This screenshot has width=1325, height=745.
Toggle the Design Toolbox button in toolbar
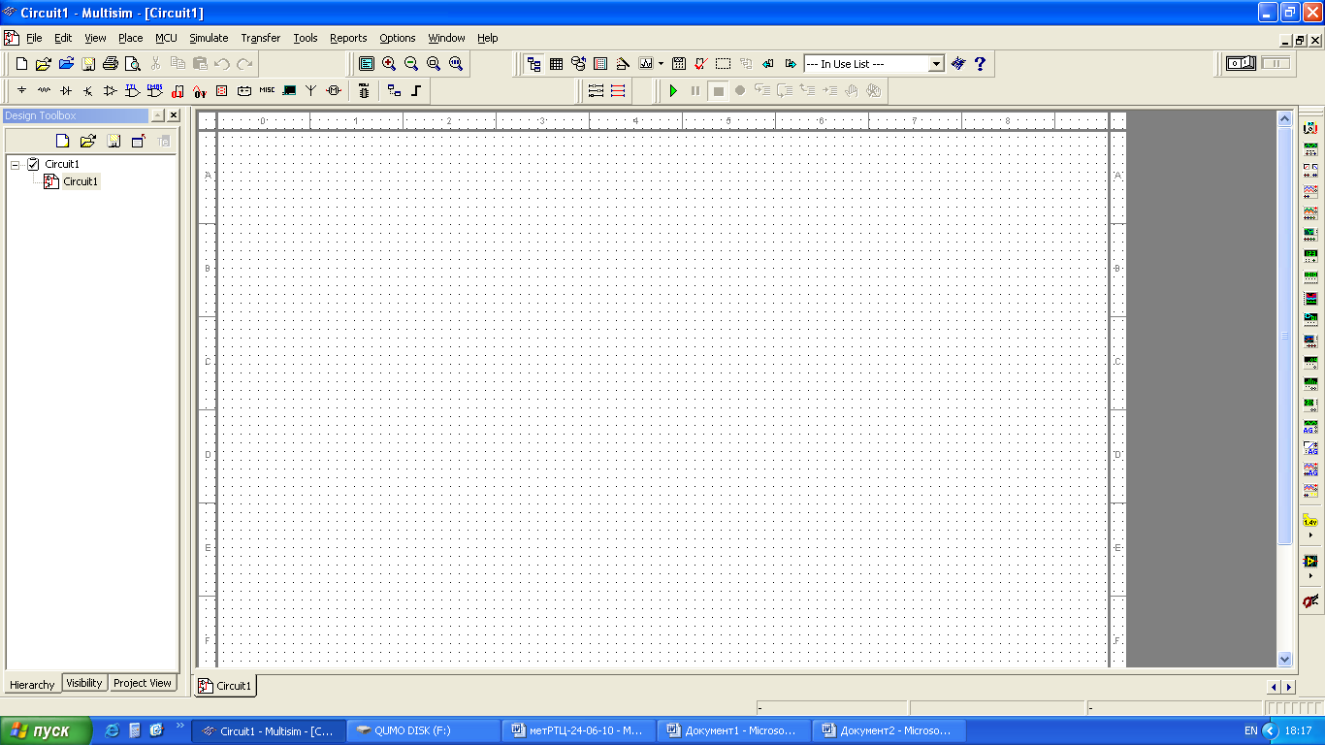pyautogui.click(x=534, y=64)
